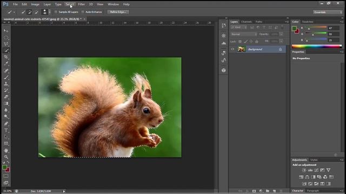This screenshot has width=346, height=194.
Task: Toggle Quick Mask mode
Action: (6, 176)
